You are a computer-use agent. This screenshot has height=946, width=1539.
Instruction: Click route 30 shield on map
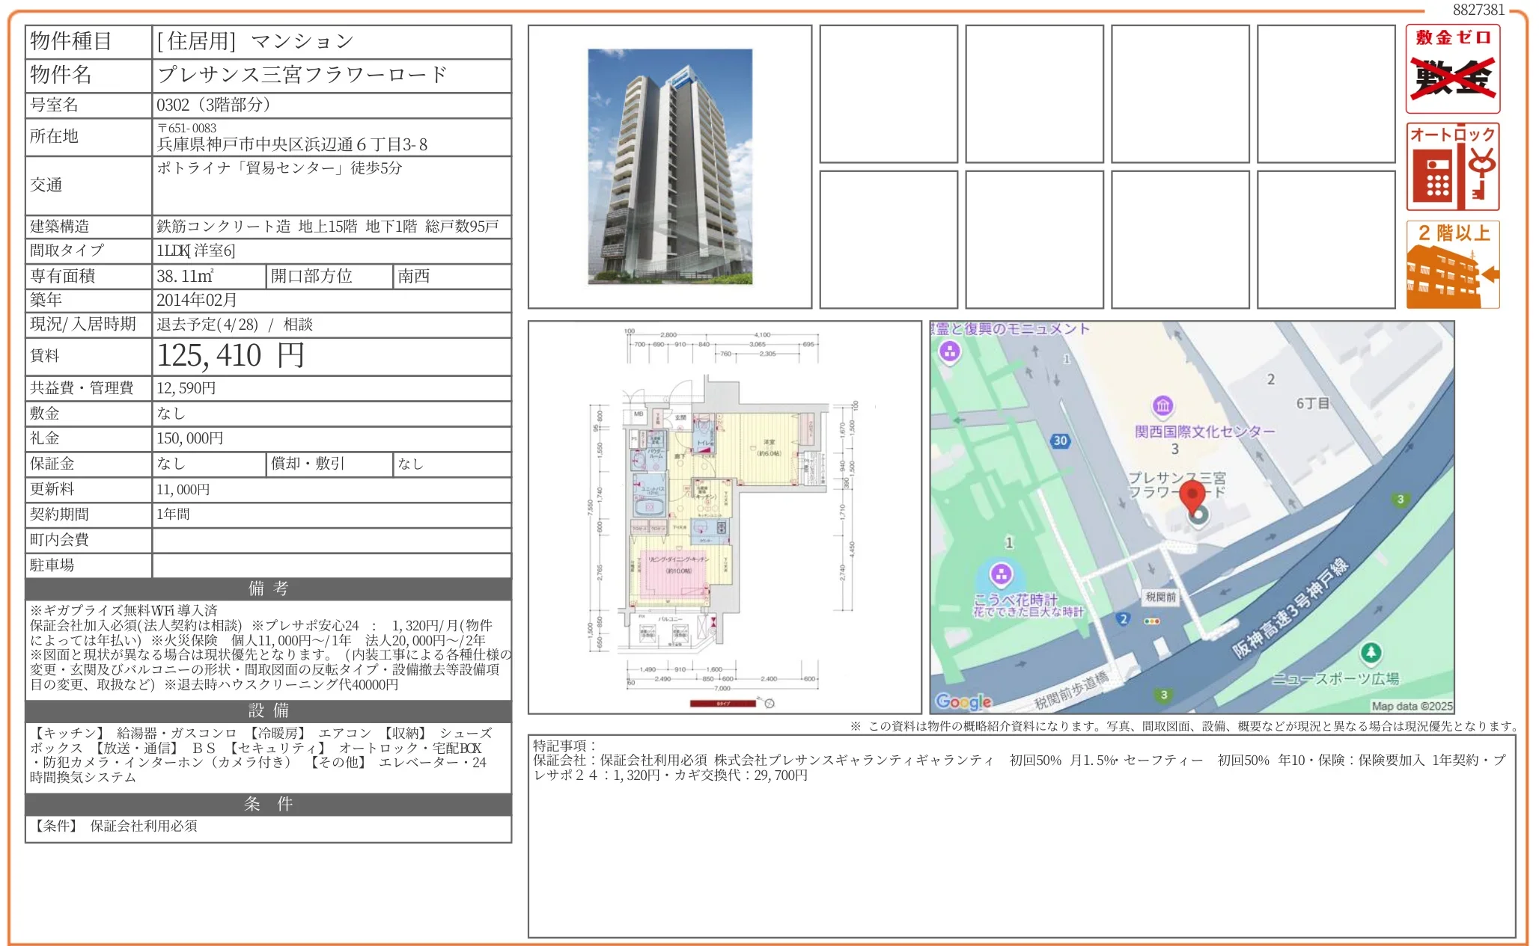1060,440
